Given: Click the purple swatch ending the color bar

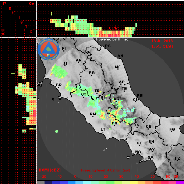Looking at the screenshot, I should click(x=180, y=182).
